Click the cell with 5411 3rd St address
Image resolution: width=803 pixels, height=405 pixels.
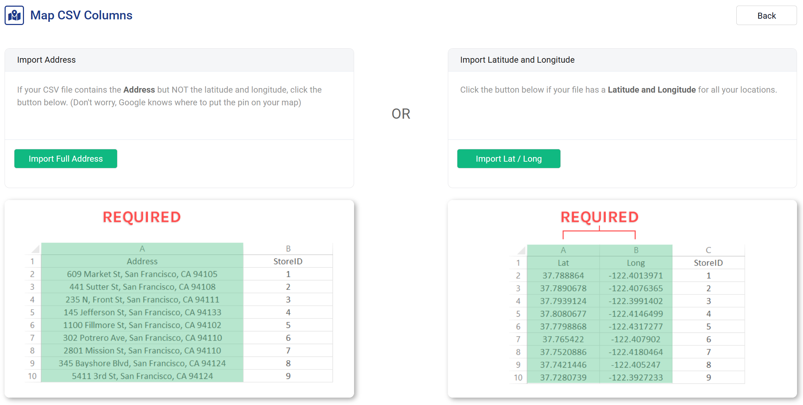click(142, 376)
